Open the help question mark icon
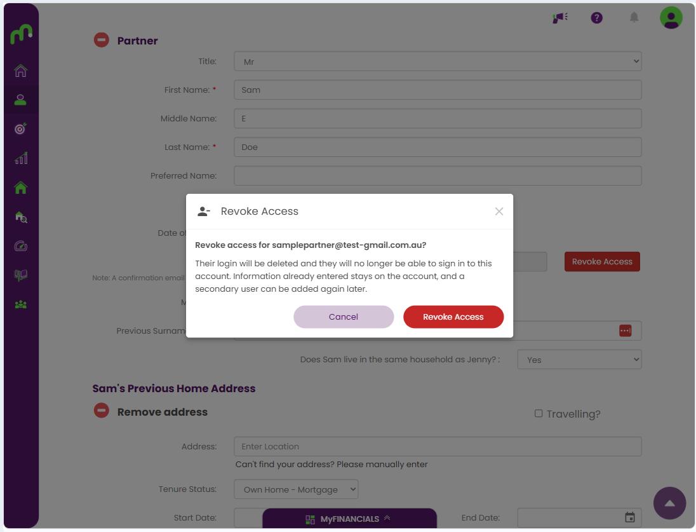The image size is (696, 532). point(596,18)
